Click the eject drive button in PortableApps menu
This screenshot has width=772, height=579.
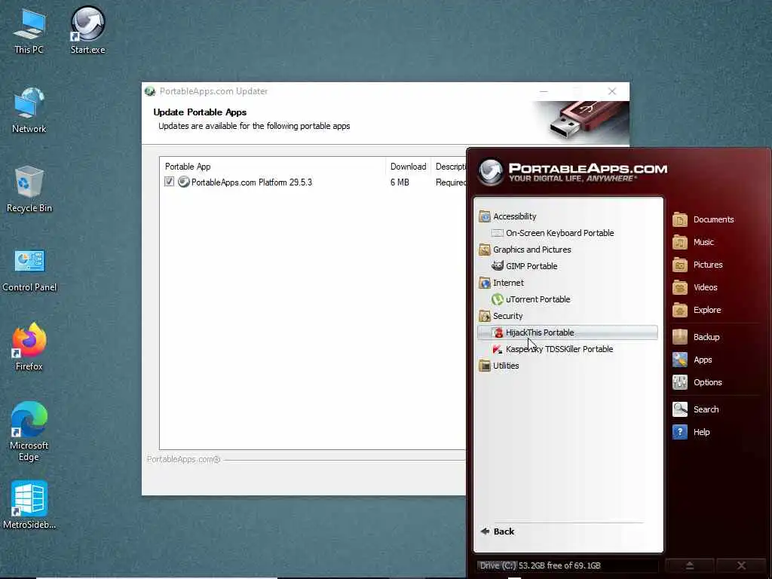pyautogui.click(x=690, y=565)
